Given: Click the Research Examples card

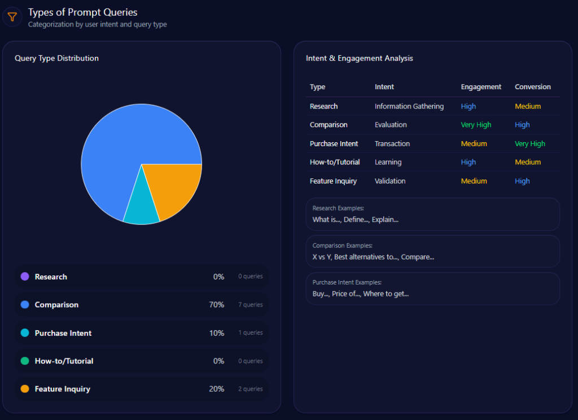Looking at the screenshot, I should [432, 214].
